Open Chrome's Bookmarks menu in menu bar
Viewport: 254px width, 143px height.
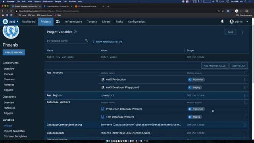pos(48,2)
